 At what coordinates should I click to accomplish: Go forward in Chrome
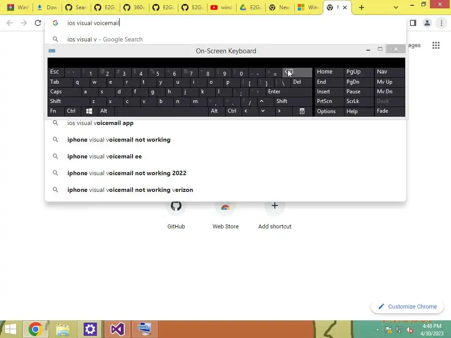(24, 23)
